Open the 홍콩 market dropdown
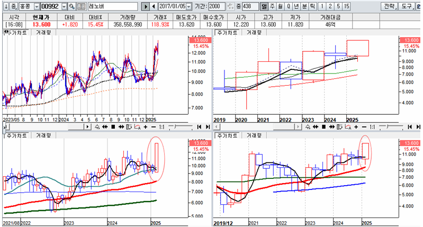Screen dimensions: 423x227 [36, 6]
